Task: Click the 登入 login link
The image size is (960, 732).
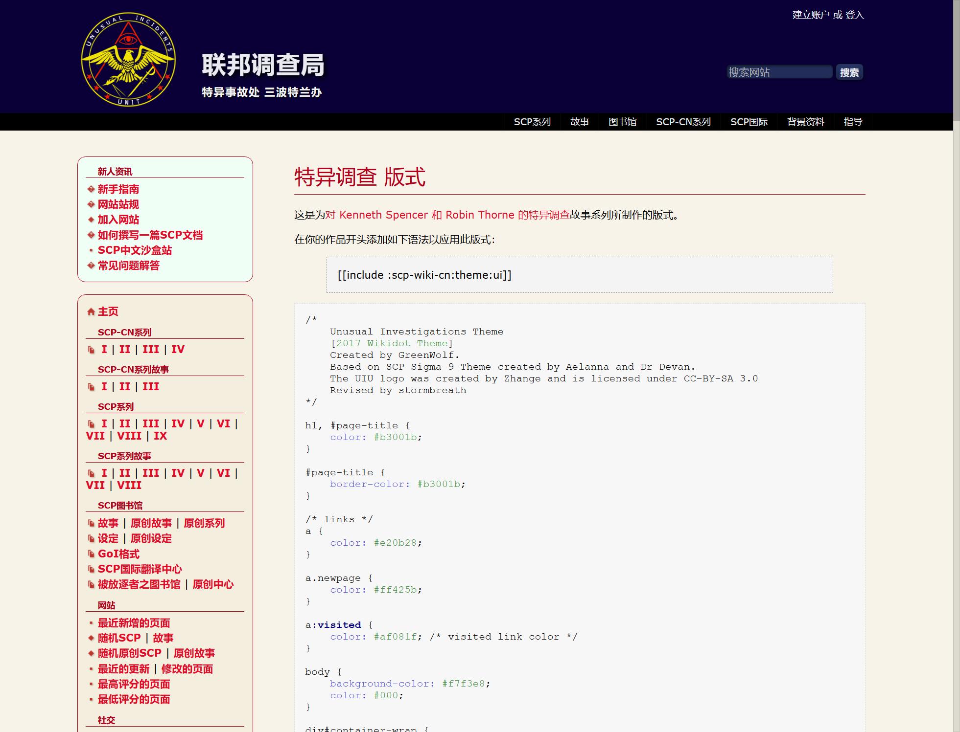Action: (x=854, y=15)
